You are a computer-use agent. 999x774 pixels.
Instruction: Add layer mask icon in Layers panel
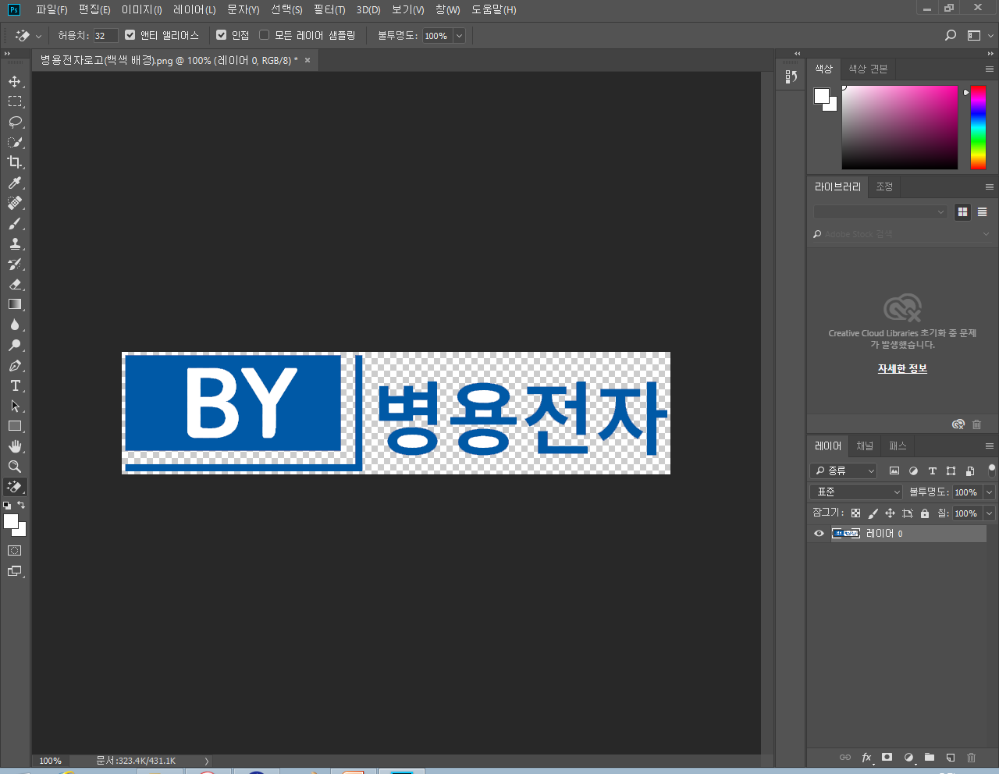click(887, 757)
